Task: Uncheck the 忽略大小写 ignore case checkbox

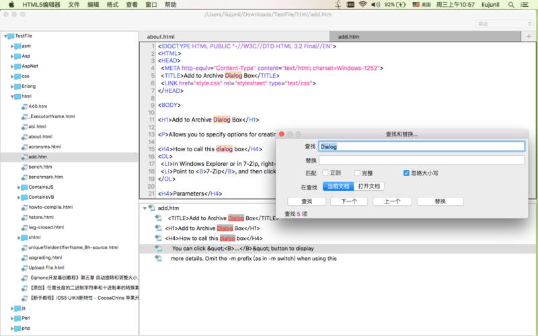Action: click(406, 173)
